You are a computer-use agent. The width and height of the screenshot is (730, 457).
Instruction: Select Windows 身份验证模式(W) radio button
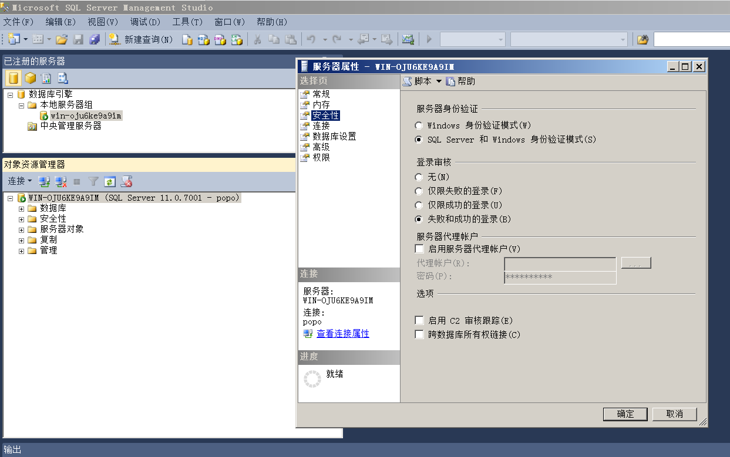coord(419,126)
